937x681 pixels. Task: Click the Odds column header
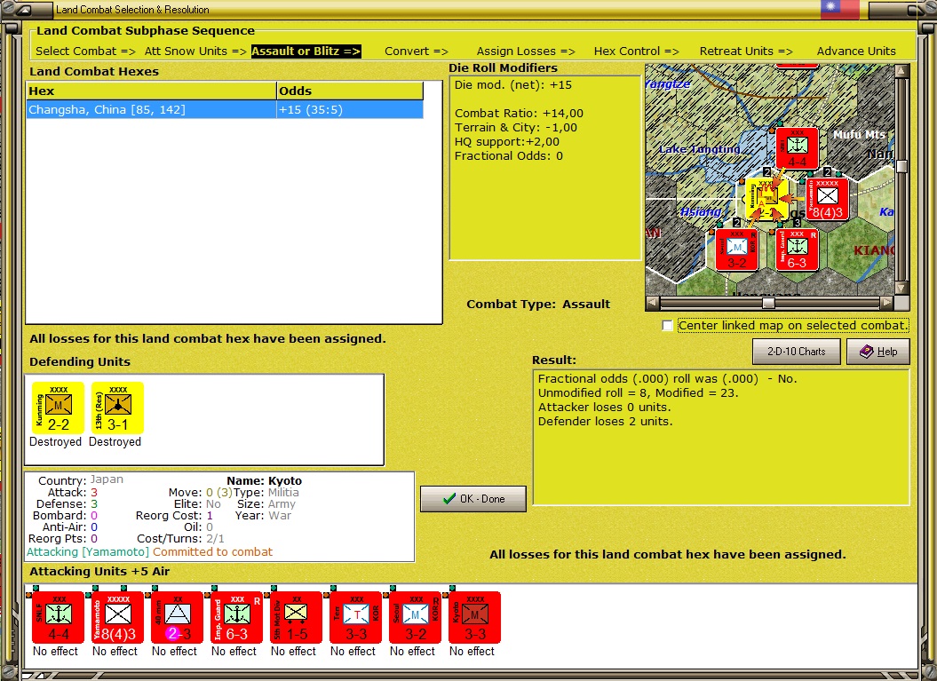[x=350, y=91]
